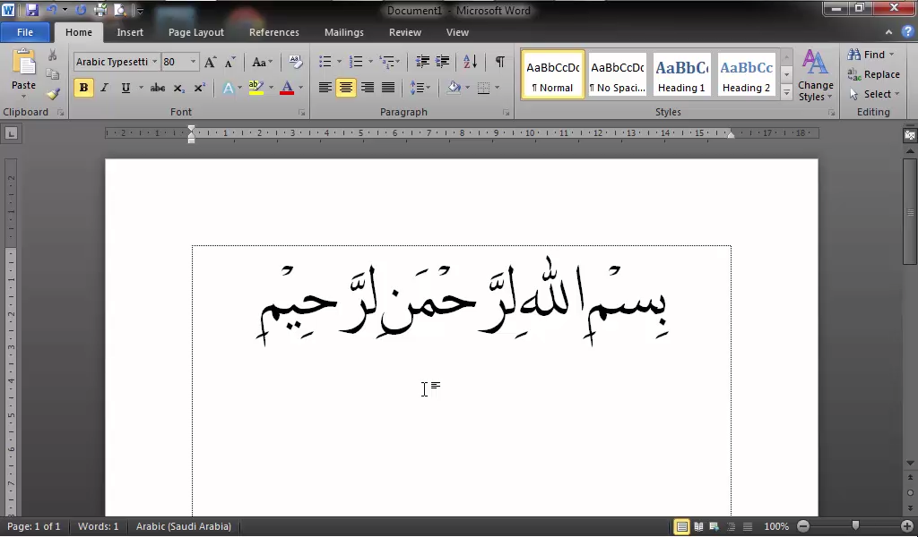Click the Shading paint bucket icon
Image resolution: width=918 pixels, height=537 pixels.
(x=454, y=88)
